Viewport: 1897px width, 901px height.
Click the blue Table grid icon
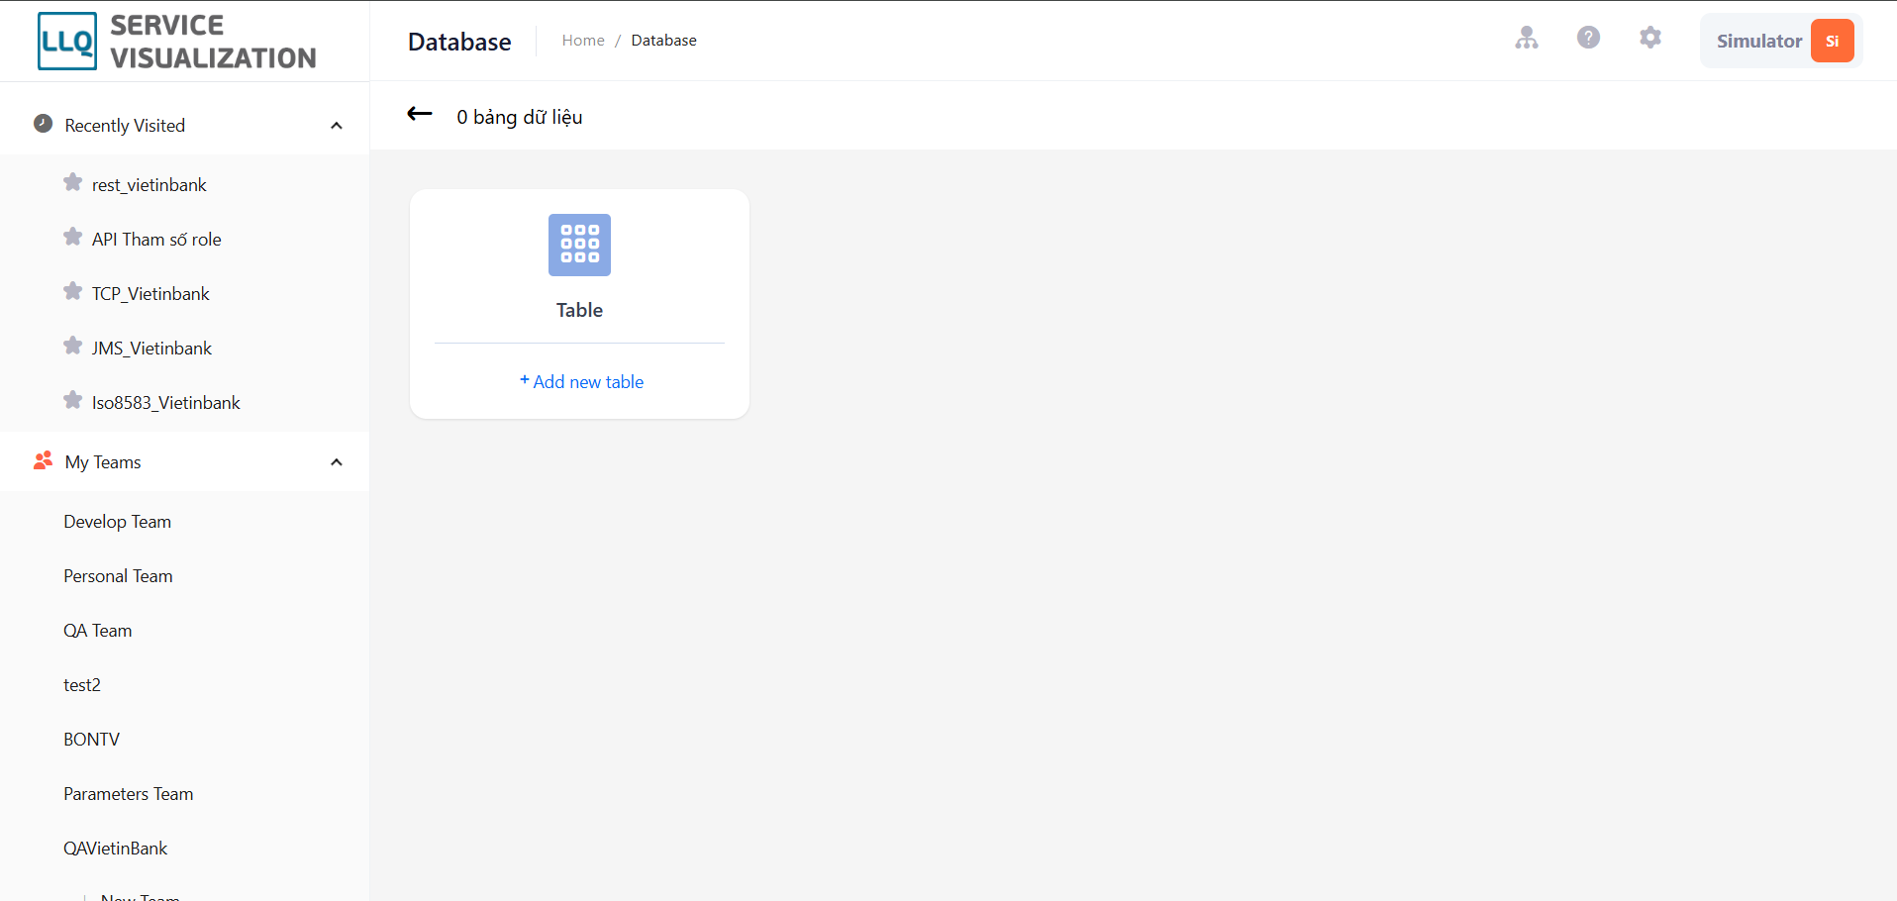(x=579, y=245)
